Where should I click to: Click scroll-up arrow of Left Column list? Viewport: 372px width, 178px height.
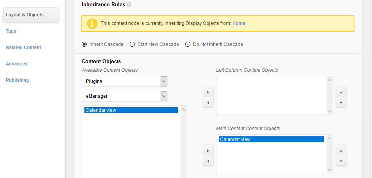pyautogui.click(x=329, y=80)
